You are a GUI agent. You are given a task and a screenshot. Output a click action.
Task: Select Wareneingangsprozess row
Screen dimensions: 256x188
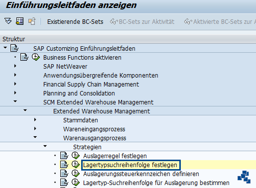(94, 129)
